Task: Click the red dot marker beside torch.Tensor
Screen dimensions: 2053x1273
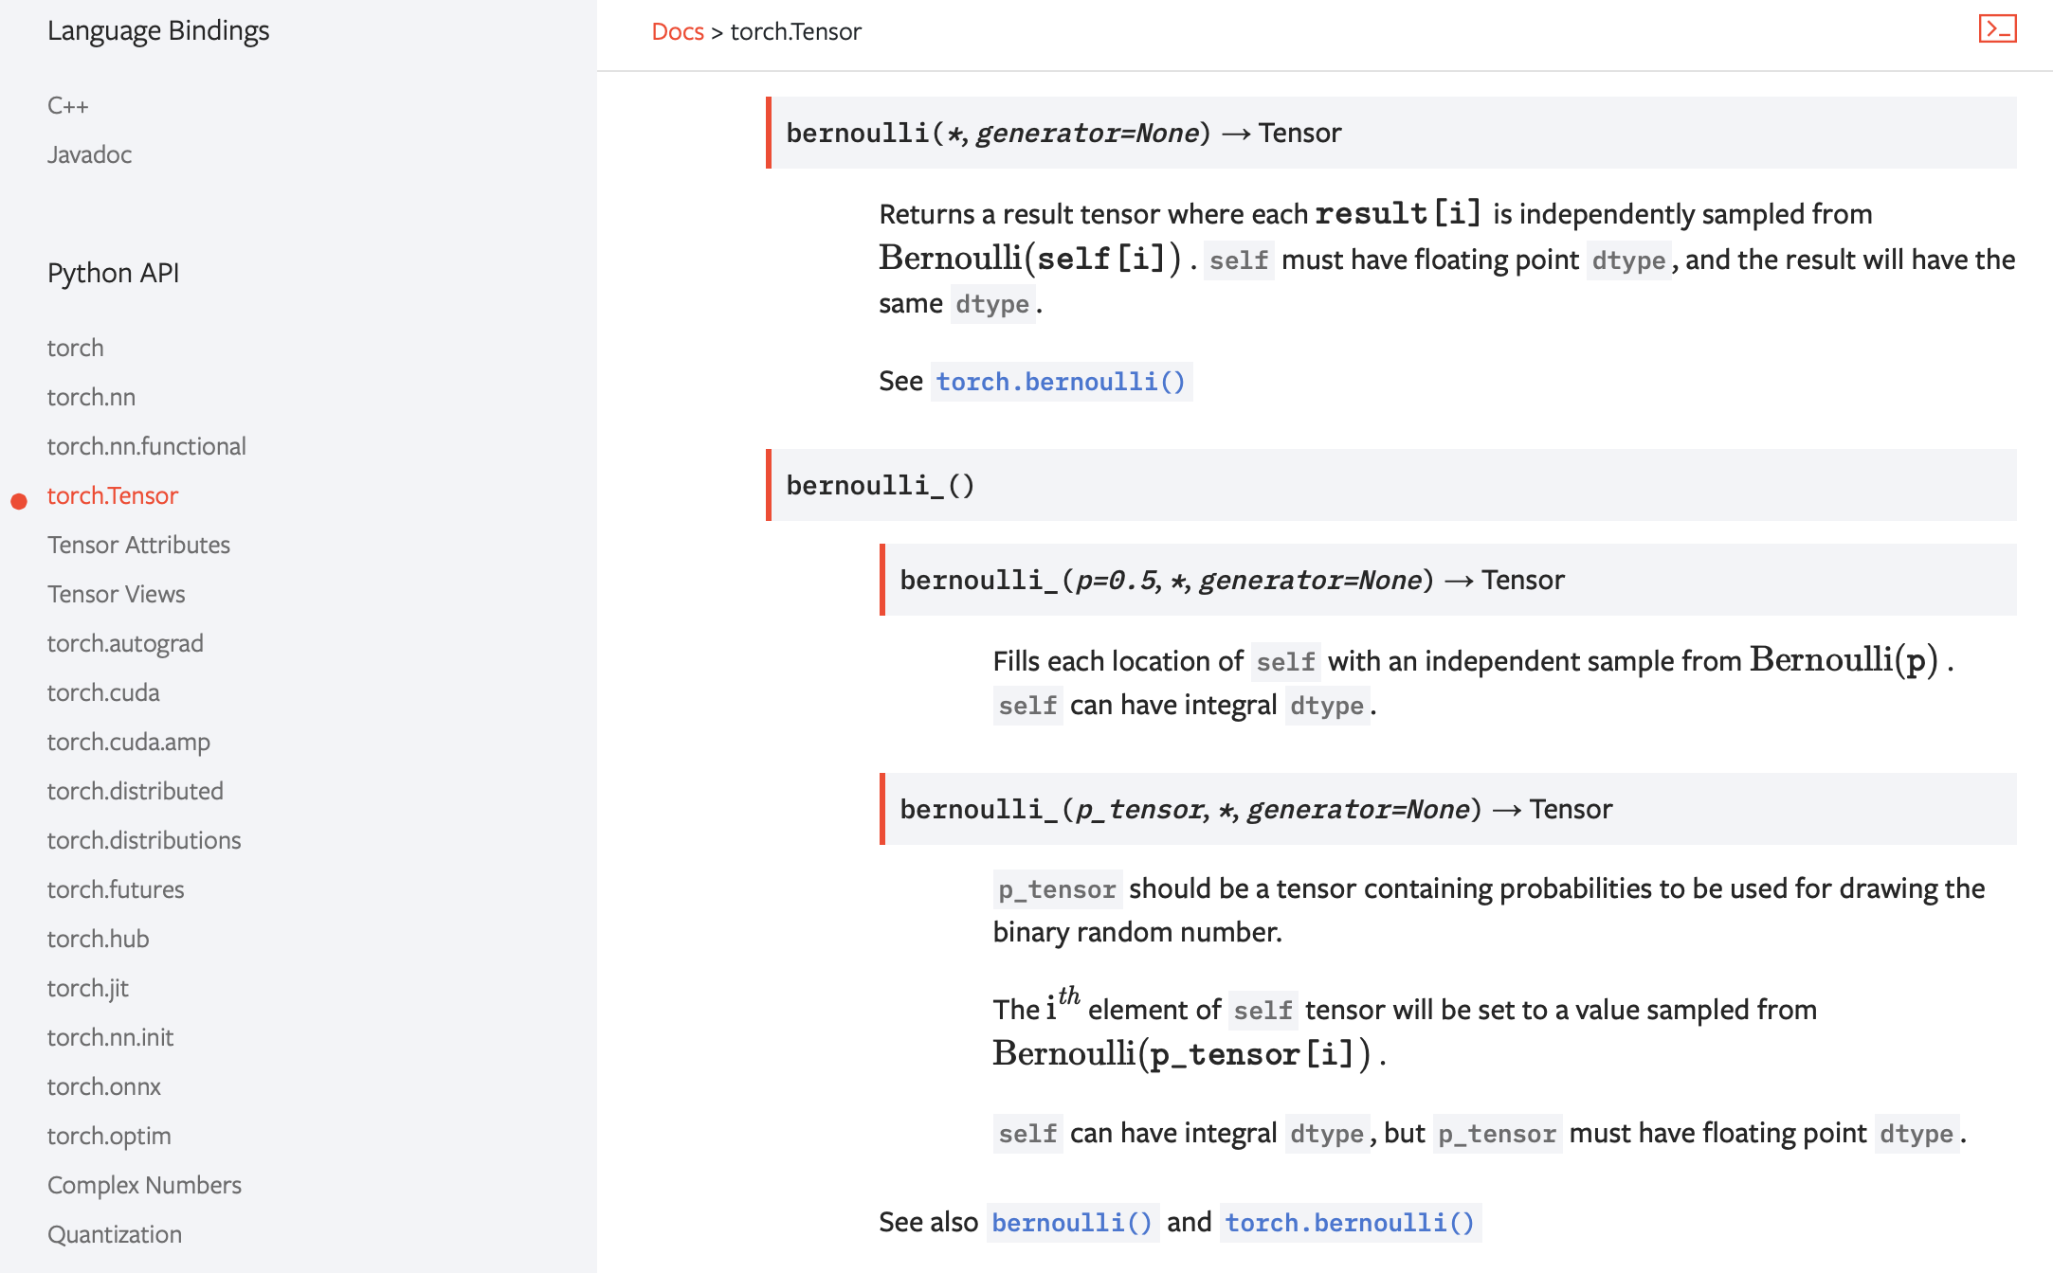Action: pyautogui.click(x=20, y=501)
